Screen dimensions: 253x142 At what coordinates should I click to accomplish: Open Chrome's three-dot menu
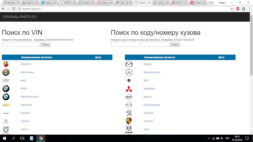tap(250, 9)
